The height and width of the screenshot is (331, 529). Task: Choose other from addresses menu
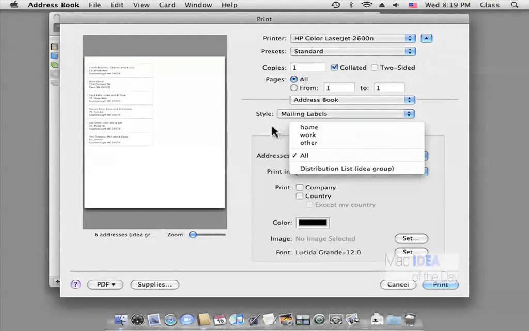click(357, 143)
